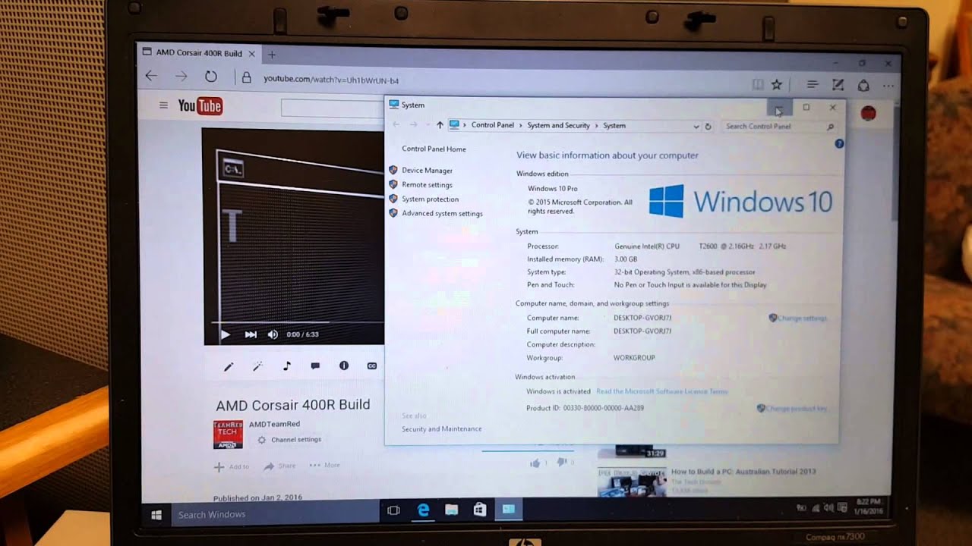Open the Edge Hub icon
Viewport: 972px width, 546px height.
tap(813, 85)
